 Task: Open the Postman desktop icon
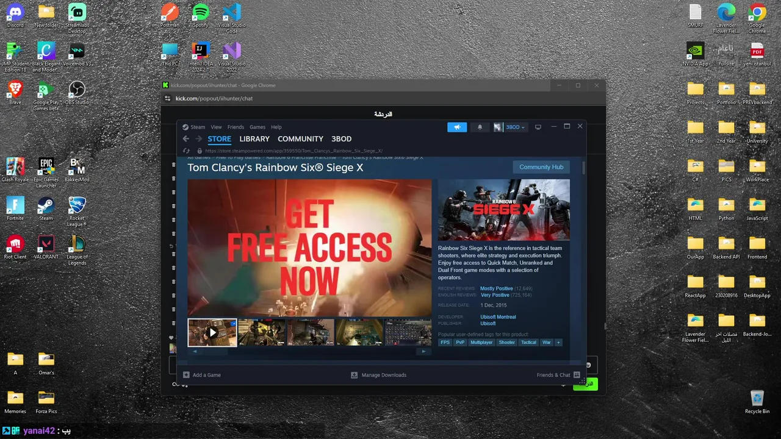click(170, 16)
